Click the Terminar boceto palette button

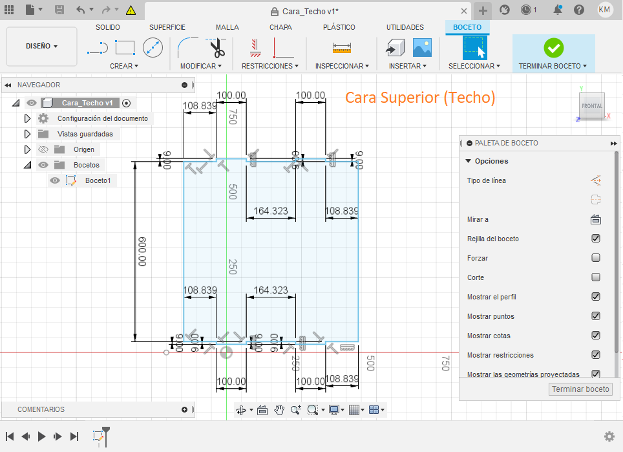pyautogui.click(x=580, y=389)
